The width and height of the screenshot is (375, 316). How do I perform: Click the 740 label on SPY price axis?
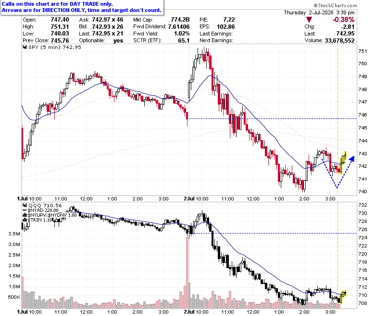(362, 191)
